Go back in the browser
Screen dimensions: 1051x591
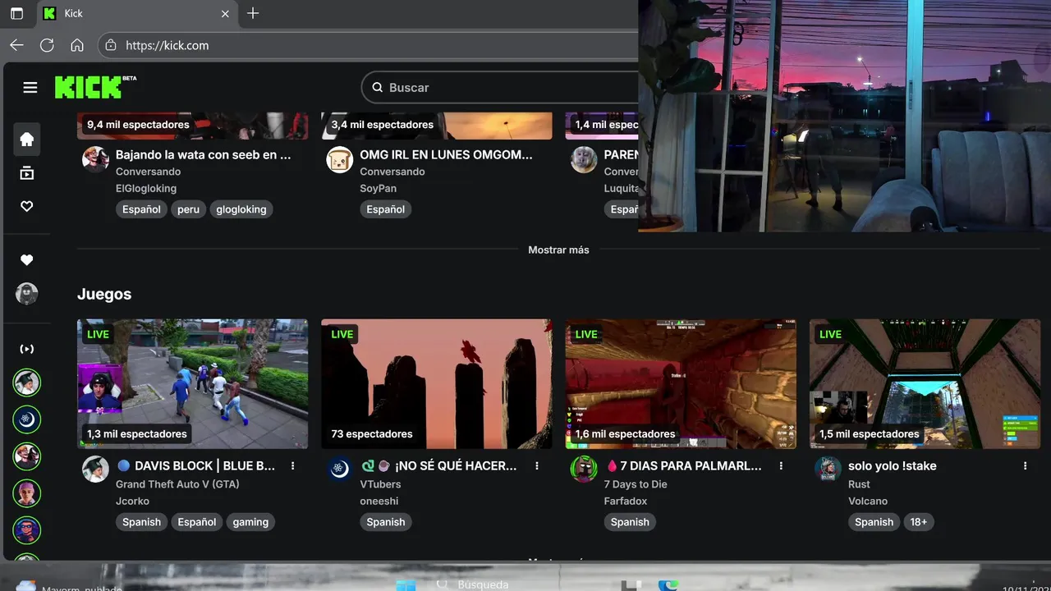16,45
